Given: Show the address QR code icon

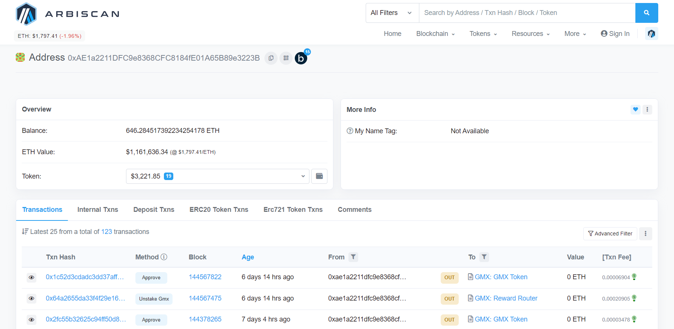Looking at the screenshot, I should [x=286, y=58].
